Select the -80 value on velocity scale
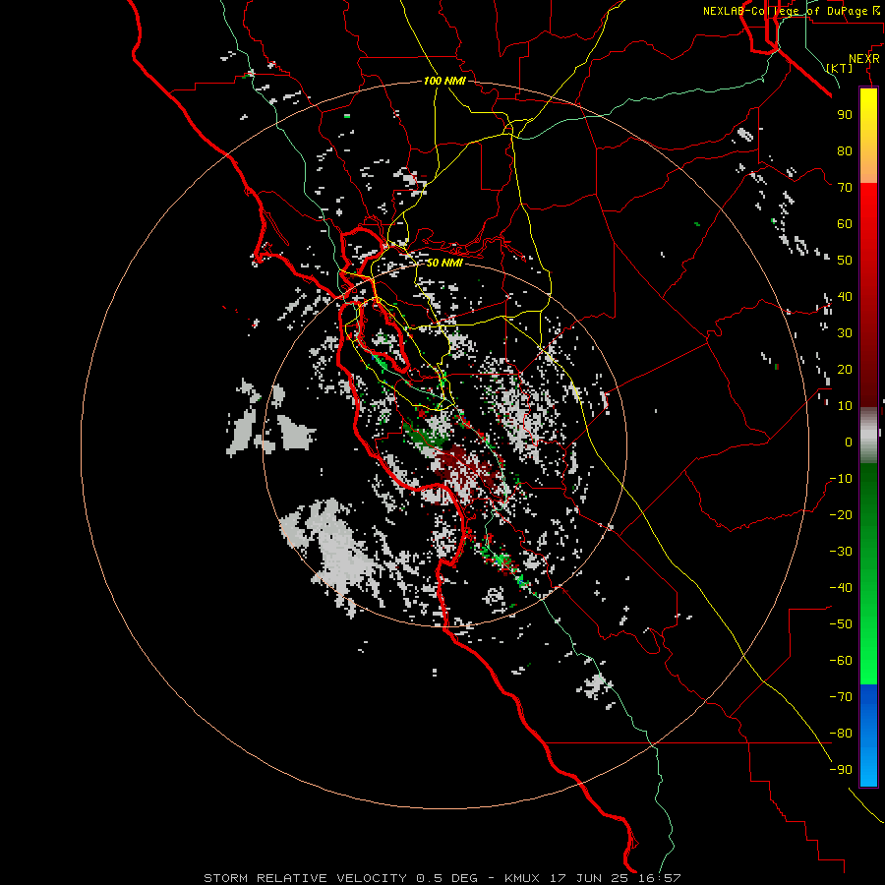 841,734
